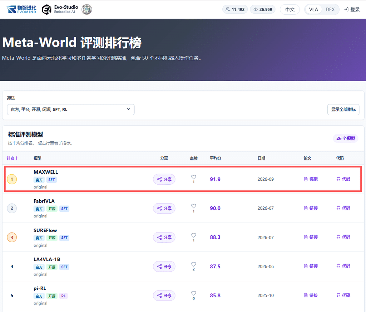366x312 pixels.
Task: Expand the pi-RL row sub-metrics
Action: click(x=183, y=296)
